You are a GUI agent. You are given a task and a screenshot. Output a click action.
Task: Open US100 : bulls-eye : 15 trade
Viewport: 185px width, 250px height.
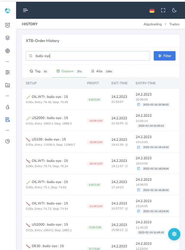[x=49, y=139]
